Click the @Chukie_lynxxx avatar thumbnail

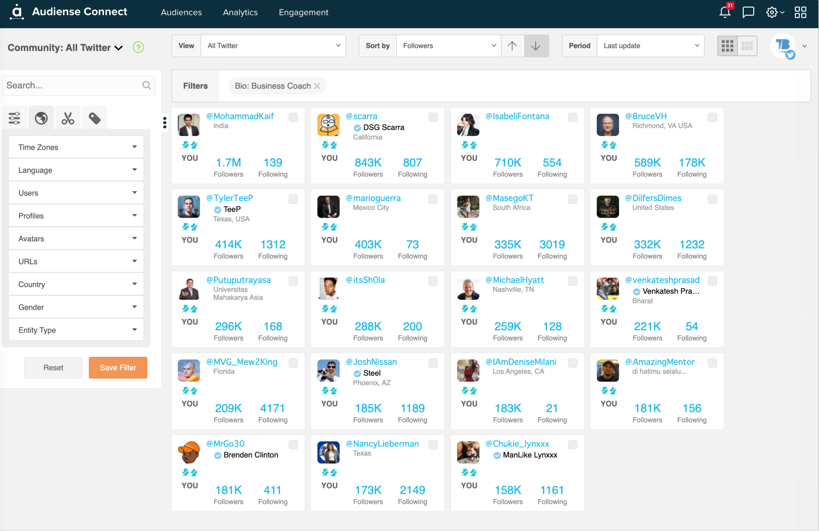[x=468, y=452]
